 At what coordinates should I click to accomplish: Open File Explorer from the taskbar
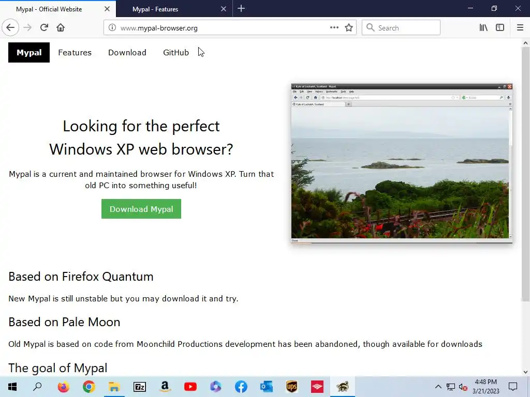pos(114,387)
